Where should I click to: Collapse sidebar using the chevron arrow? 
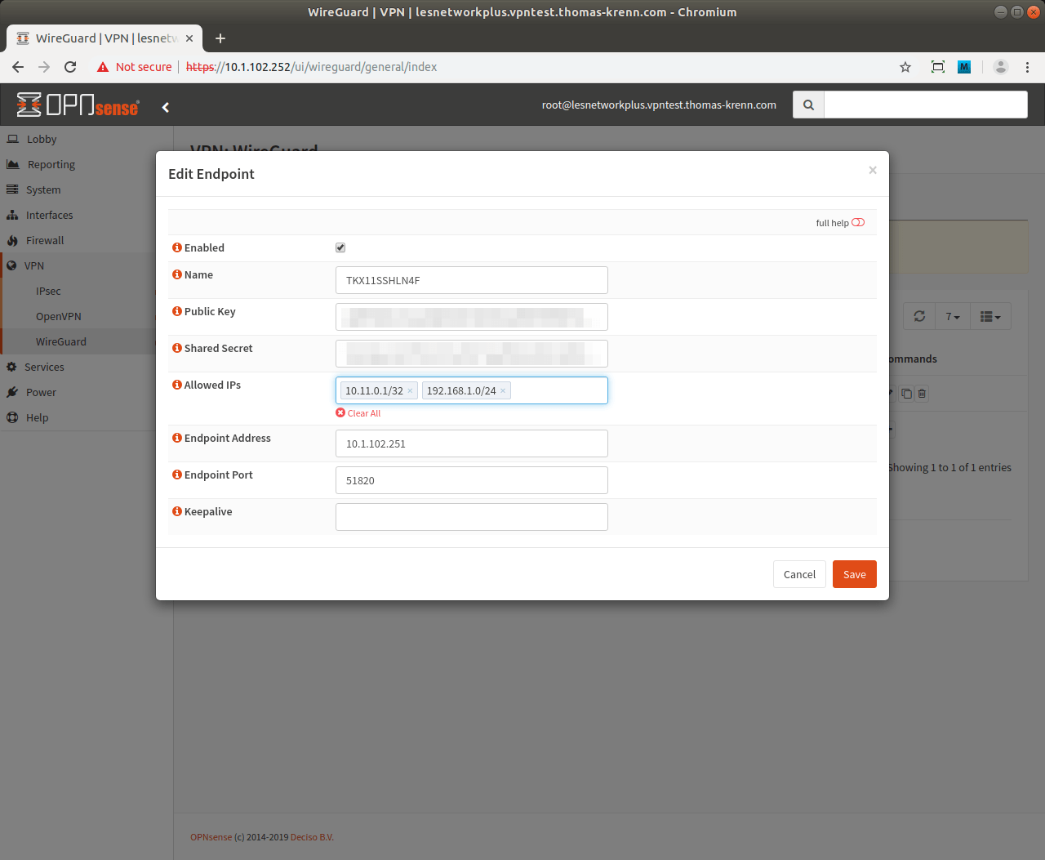pos(166,107)
